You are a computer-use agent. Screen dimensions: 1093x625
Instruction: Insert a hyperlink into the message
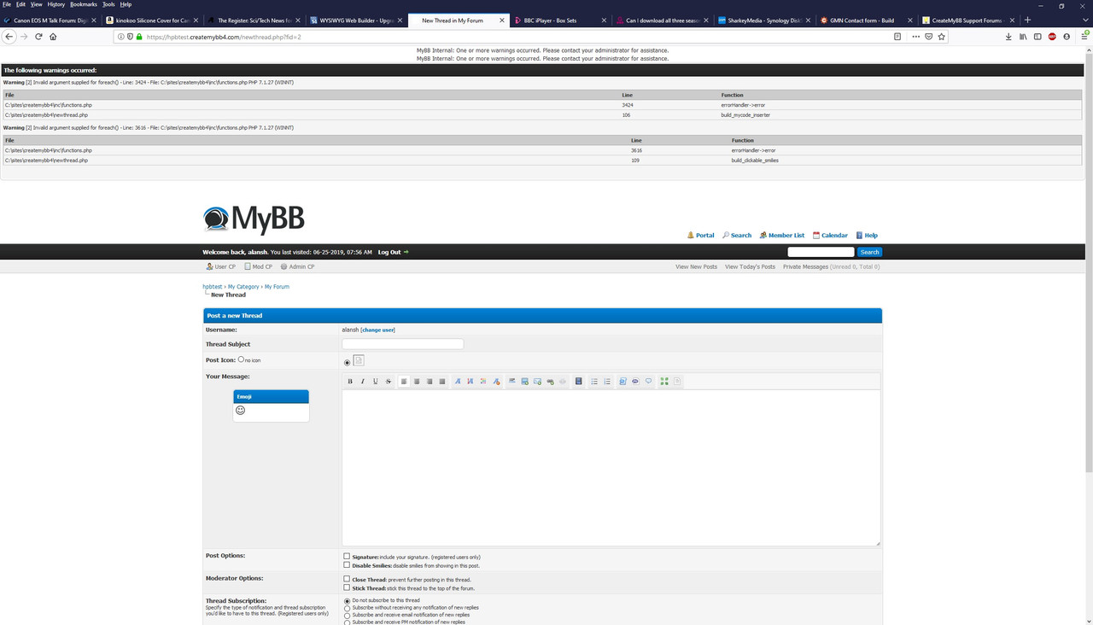[550, 381]
